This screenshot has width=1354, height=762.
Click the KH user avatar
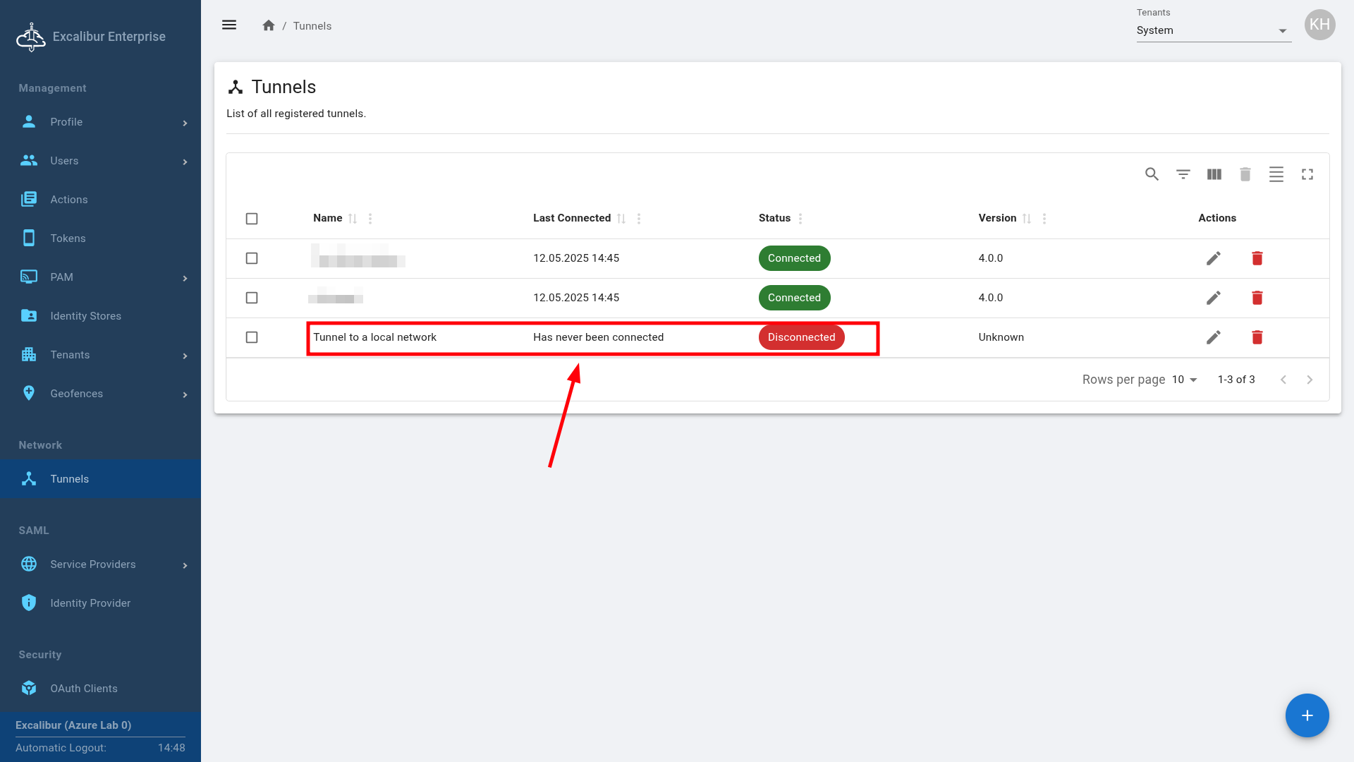pos(1319,25)
